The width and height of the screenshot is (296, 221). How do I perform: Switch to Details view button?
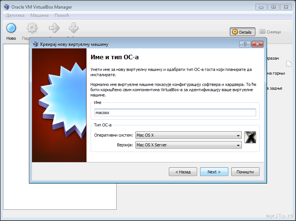[x=242, y=32]
